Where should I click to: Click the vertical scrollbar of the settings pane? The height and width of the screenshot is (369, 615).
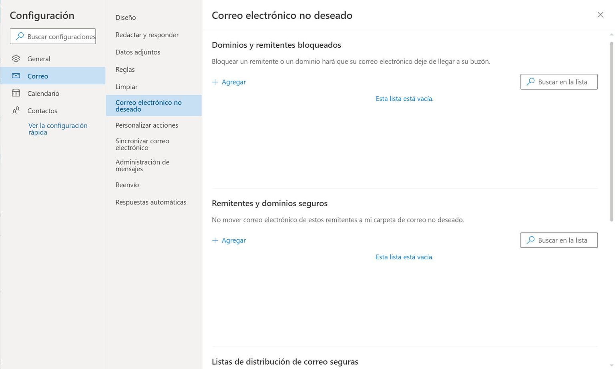611,131
